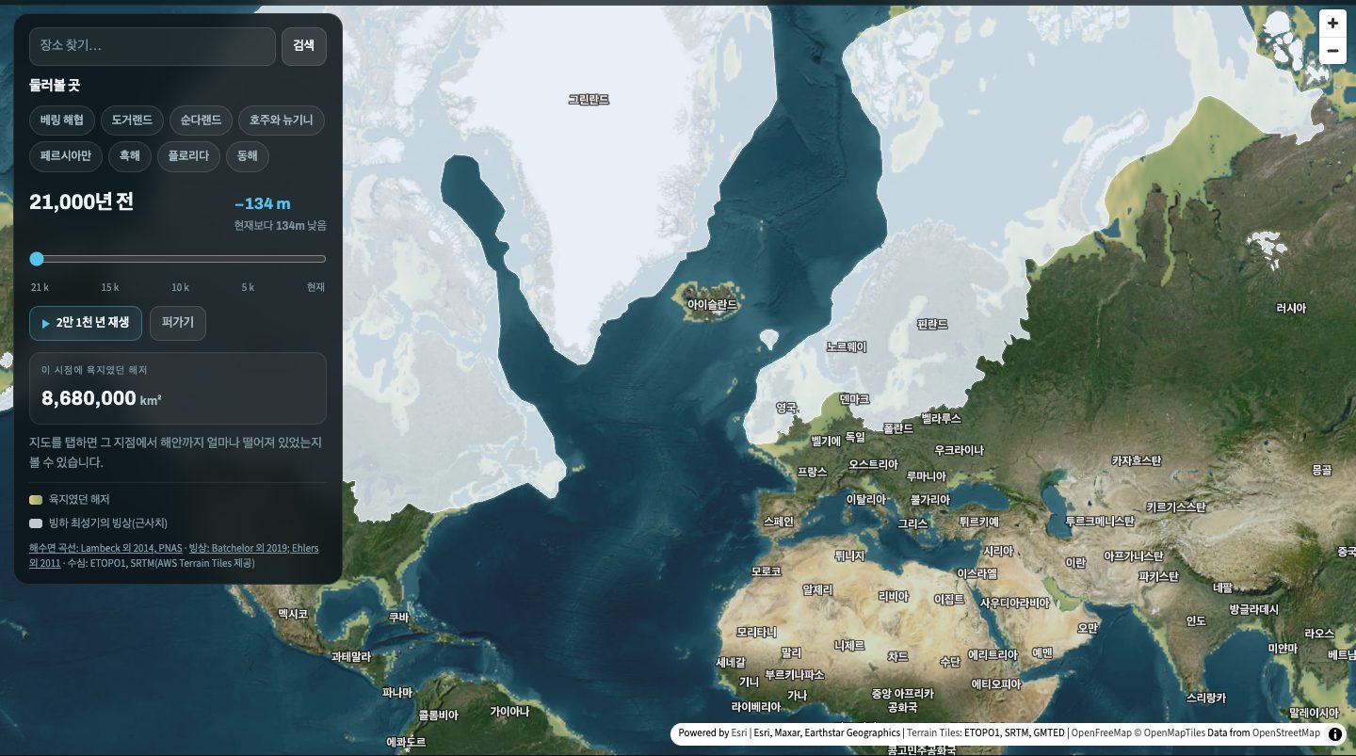Click the 10 k timeline tick label
The width and height of the screenshot is (1356, 756).
(x=180, y=287)
